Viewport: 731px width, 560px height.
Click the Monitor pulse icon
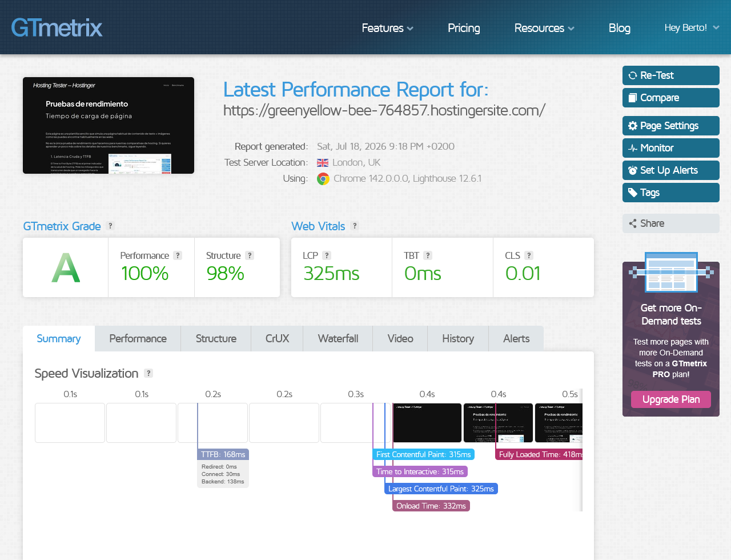pos(633,148)
